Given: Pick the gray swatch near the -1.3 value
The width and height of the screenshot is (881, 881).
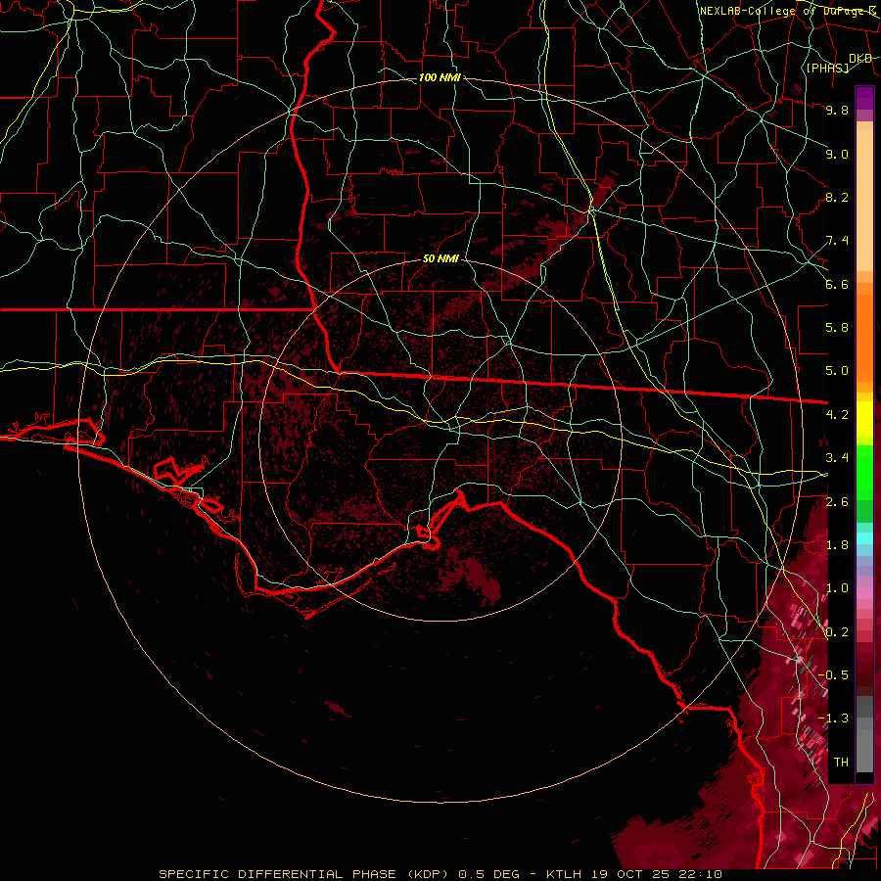Looking at the screenshot, I should tap(864, 724).
